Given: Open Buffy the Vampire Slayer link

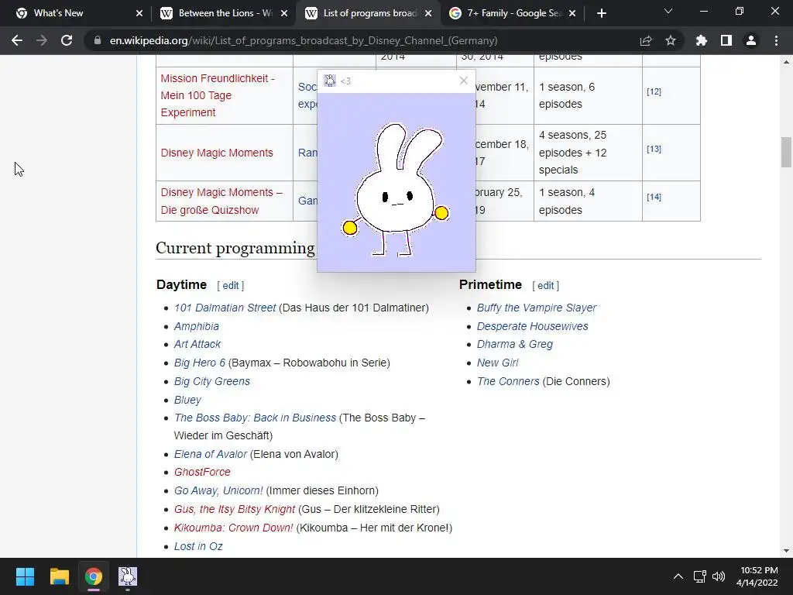Looking at the screenshot, I should tap(537, 308).
